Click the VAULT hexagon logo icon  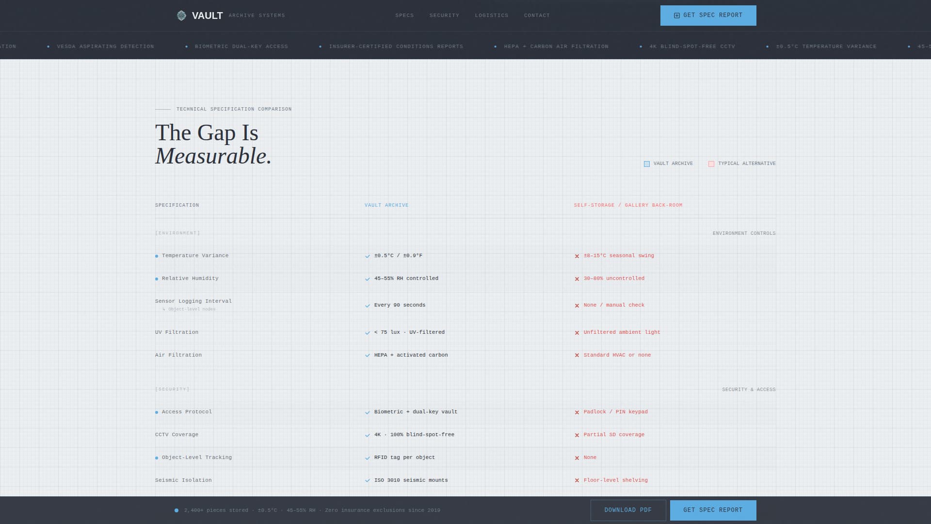coord(181,16)
